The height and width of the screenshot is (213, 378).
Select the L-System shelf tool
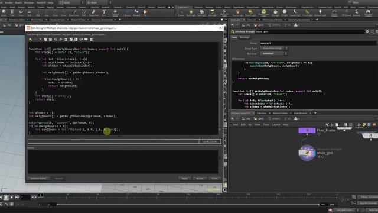(x=127, y=12)
